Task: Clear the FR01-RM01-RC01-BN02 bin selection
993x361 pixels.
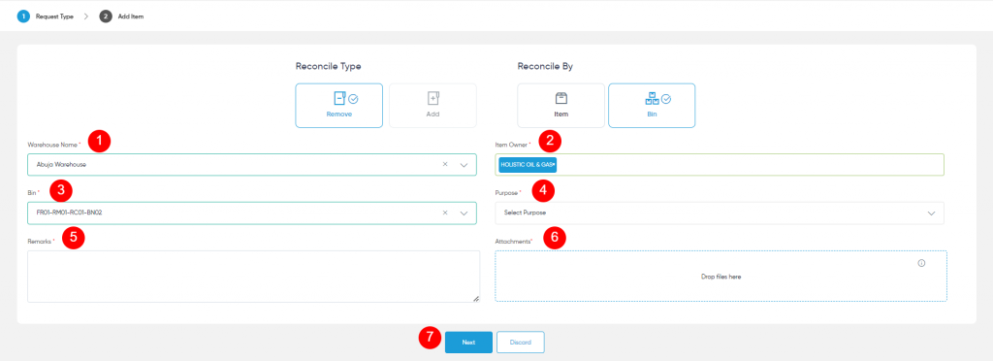Action: click(445, 213)
